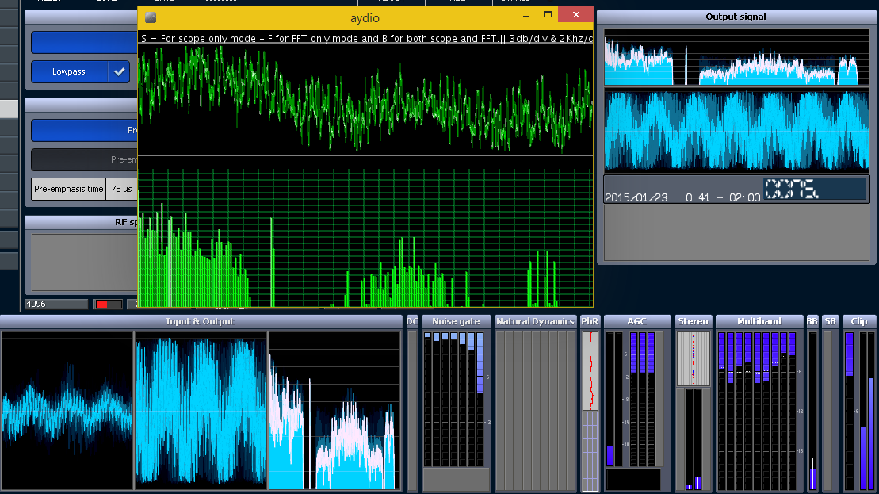Click the BB level meter
879x494 pixels.
click(x=813, y=411)
